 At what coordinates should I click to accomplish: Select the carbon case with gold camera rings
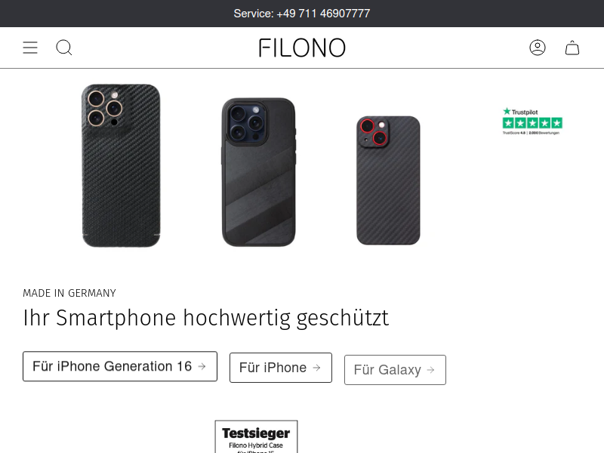(122, 165)
